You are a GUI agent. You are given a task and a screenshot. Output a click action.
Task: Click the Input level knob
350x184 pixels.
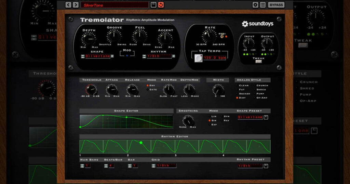coord(249,43)
